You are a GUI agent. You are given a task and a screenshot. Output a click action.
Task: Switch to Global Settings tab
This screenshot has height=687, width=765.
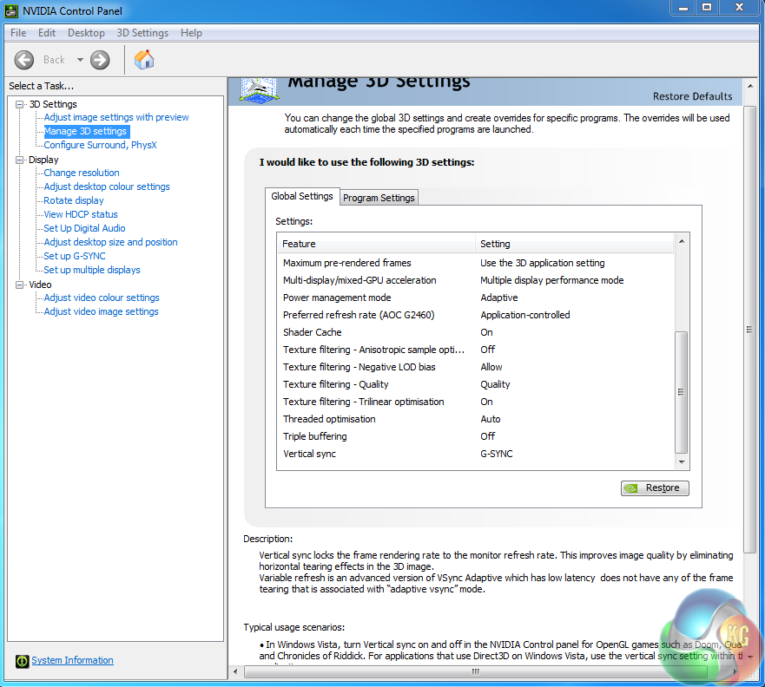point(302,196)
